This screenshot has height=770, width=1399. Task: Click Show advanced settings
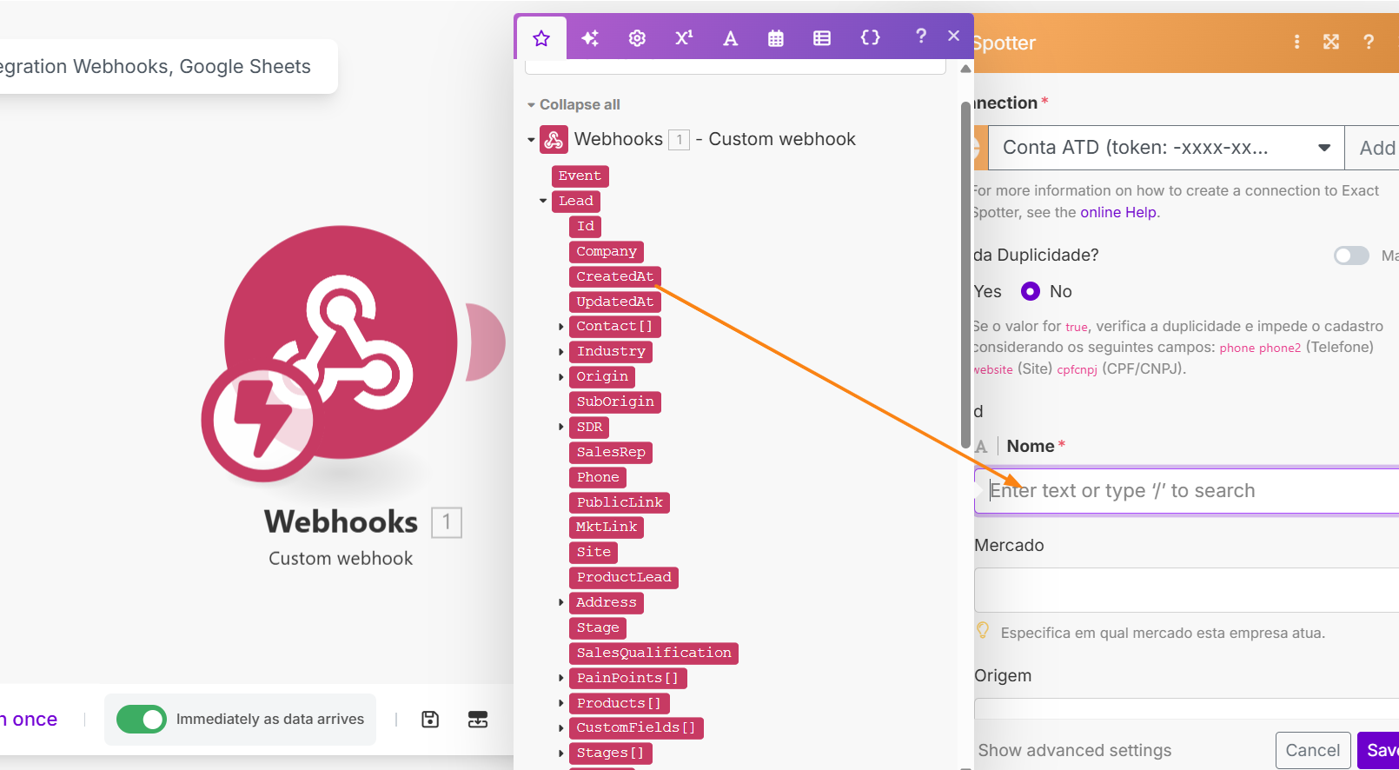coord(1075,750)
